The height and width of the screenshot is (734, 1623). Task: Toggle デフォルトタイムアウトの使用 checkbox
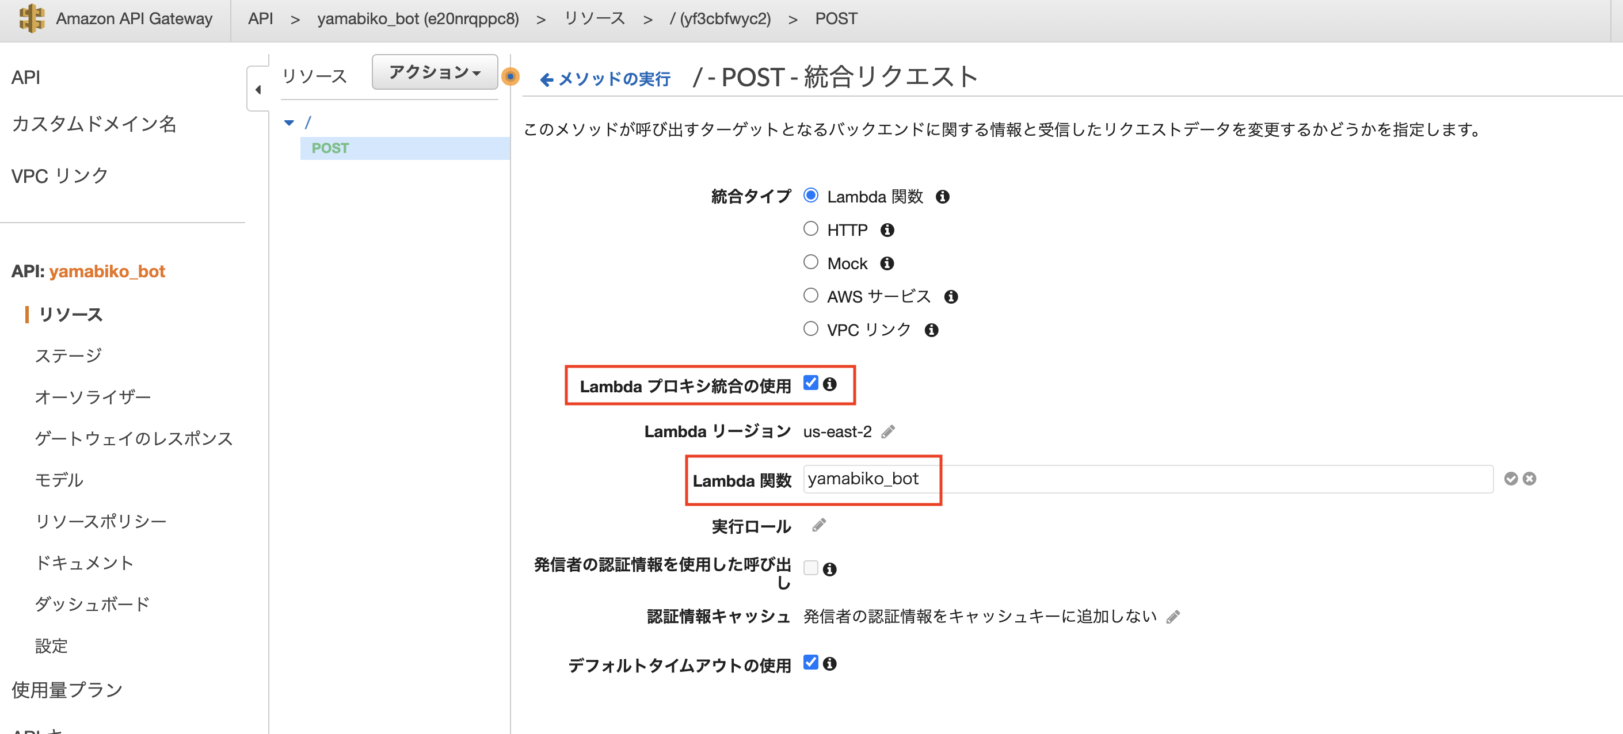coord(811,663)
